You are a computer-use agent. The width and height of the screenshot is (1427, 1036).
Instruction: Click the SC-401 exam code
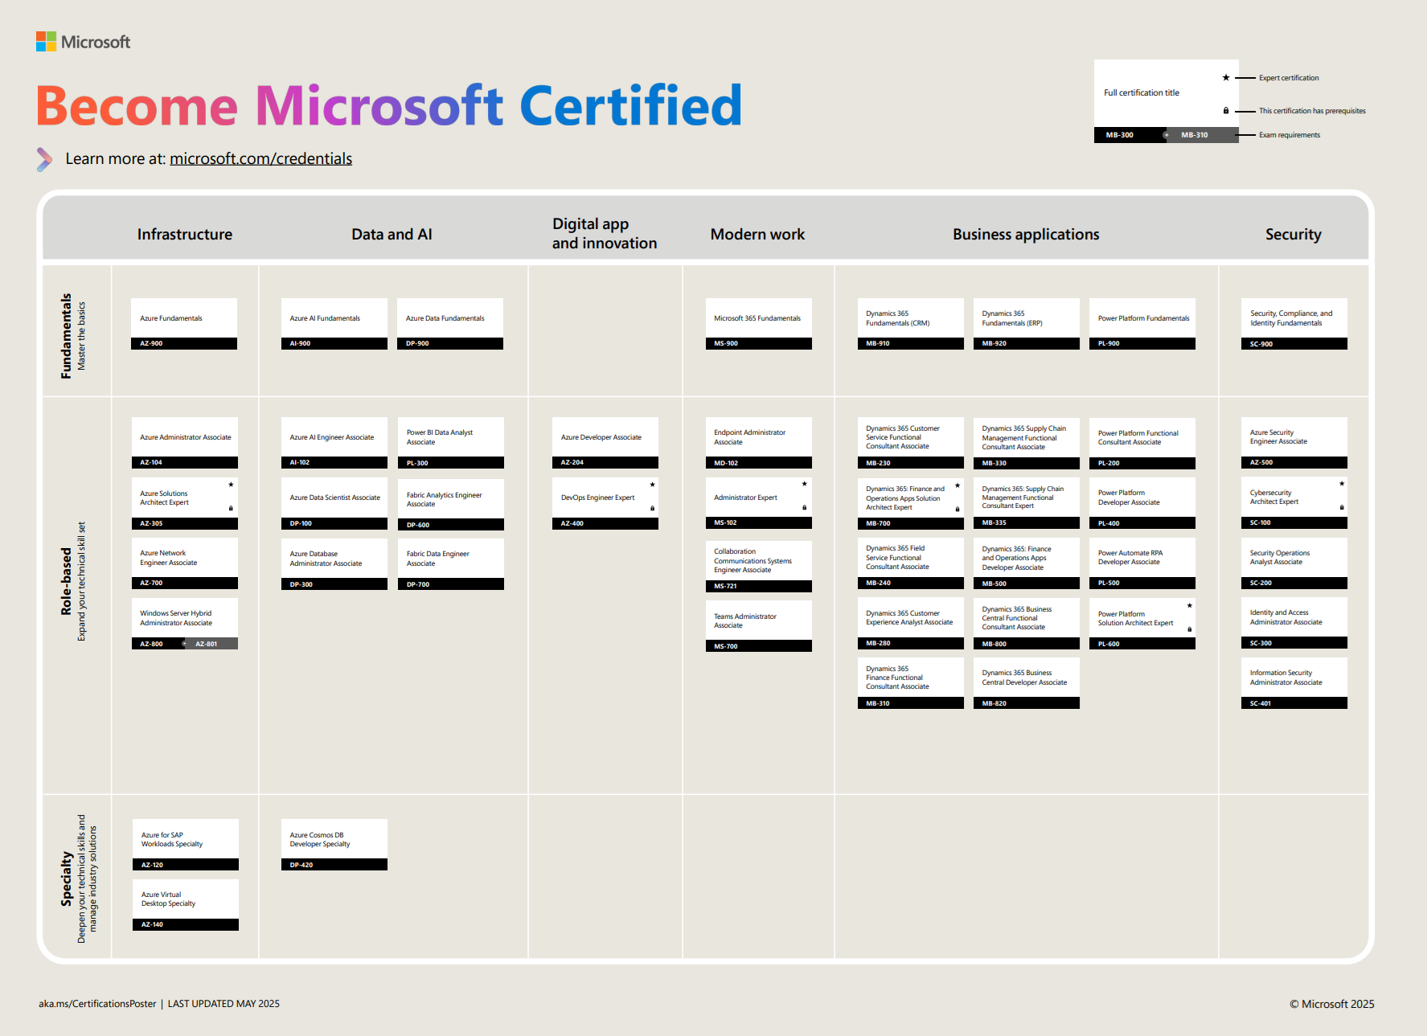click(1261, 703)
